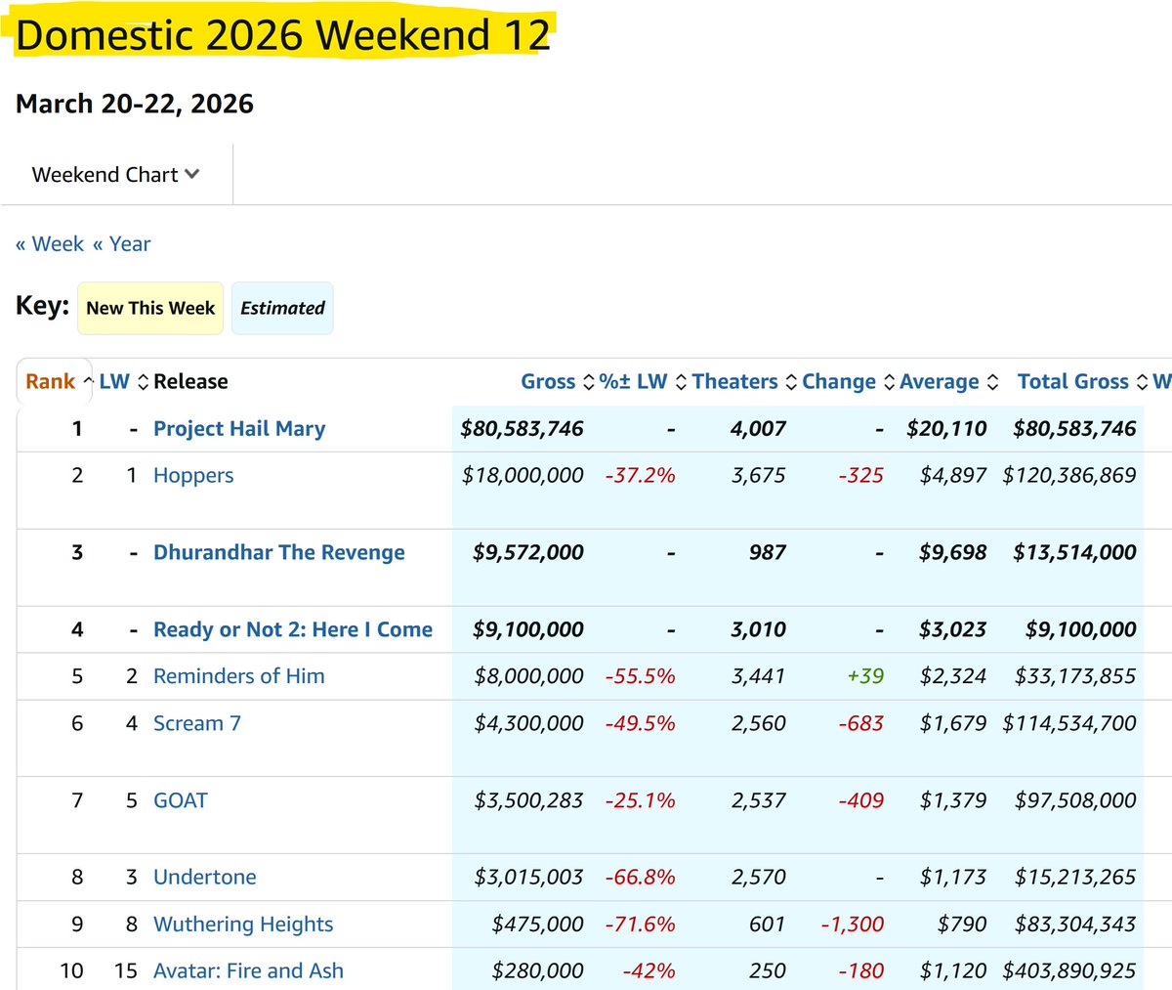Open GOAT release link

pos(181,801)
